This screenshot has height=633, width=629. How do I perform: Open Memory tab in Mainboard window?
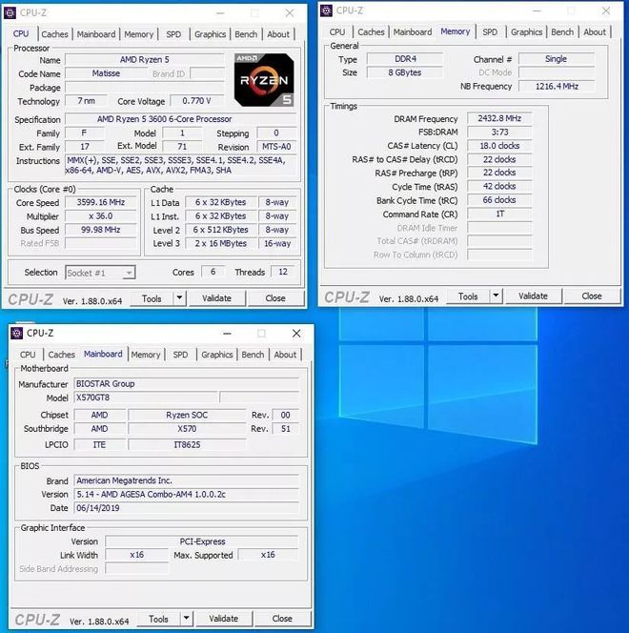(145, 355)
